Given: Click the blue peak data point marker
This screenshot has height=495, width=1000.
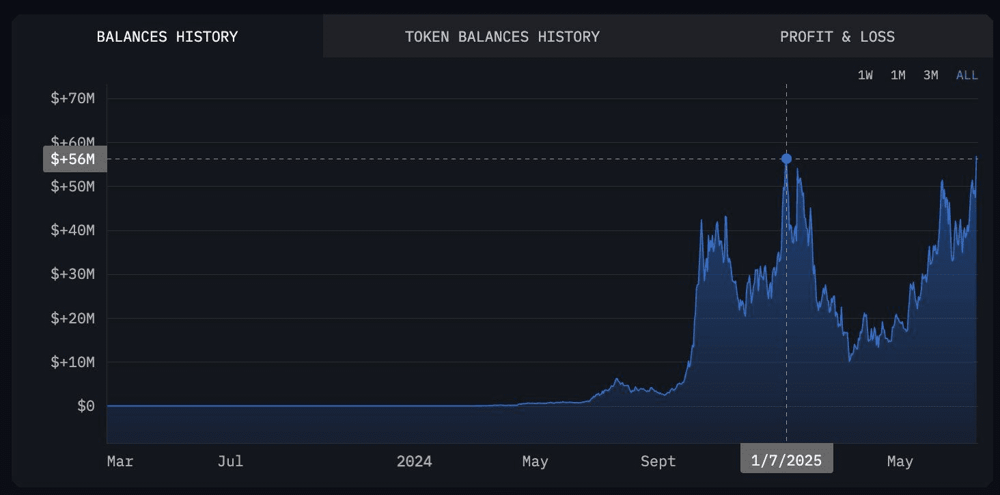Looking at the screenshot, I should (786, 159).
